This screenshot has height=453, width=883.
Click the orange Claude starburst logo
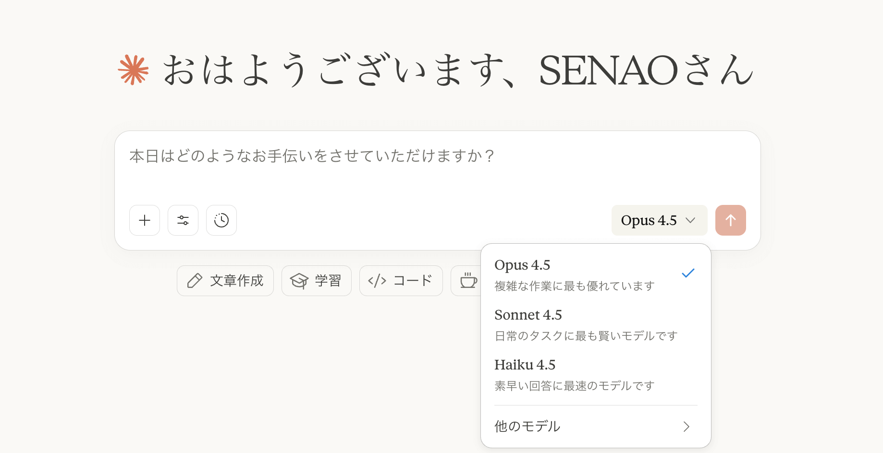click(x=134, y=70)
